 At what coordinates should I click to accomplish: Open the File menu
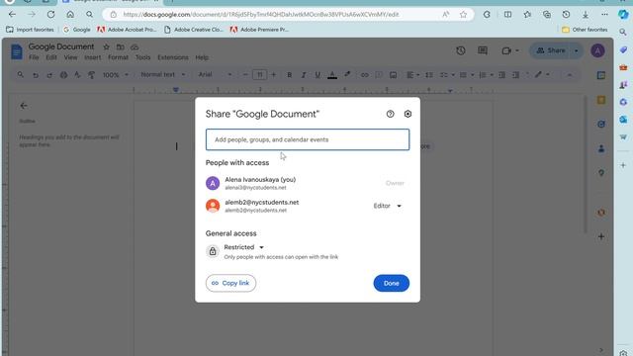(34, 57)
